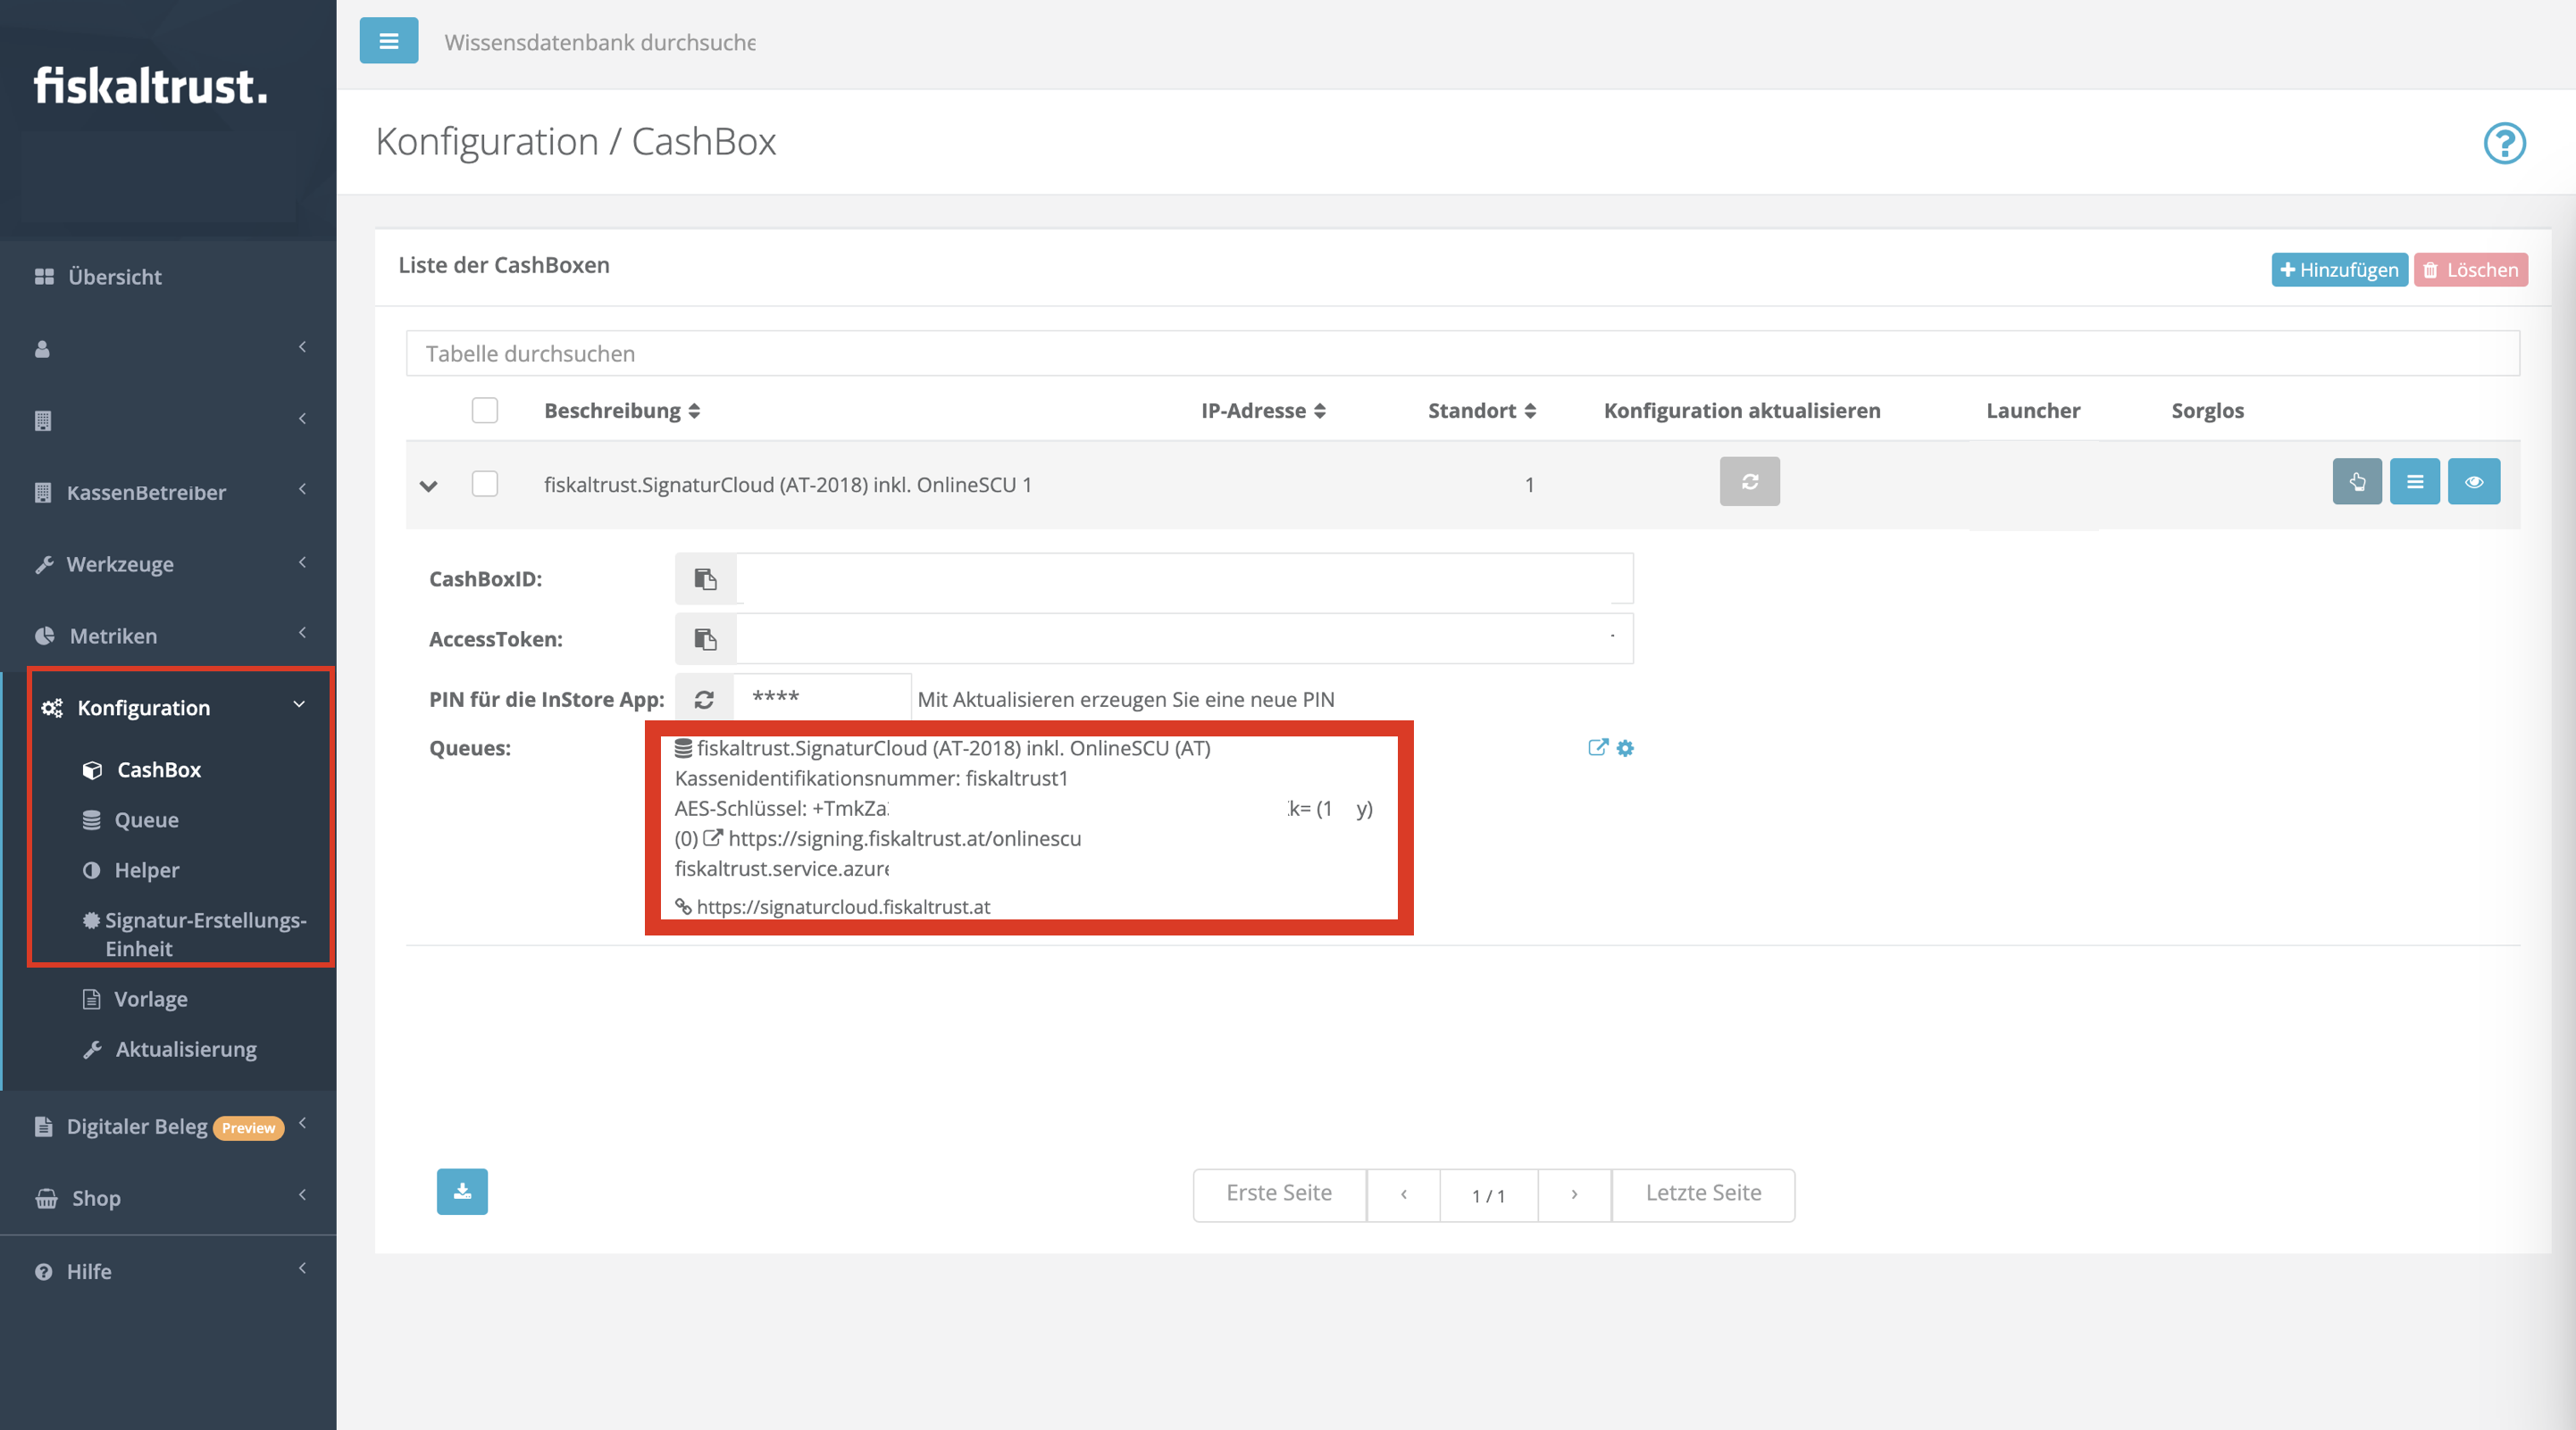
Task: Focus the Tabelle durchsuchen search field
Action: point(1462,353)
